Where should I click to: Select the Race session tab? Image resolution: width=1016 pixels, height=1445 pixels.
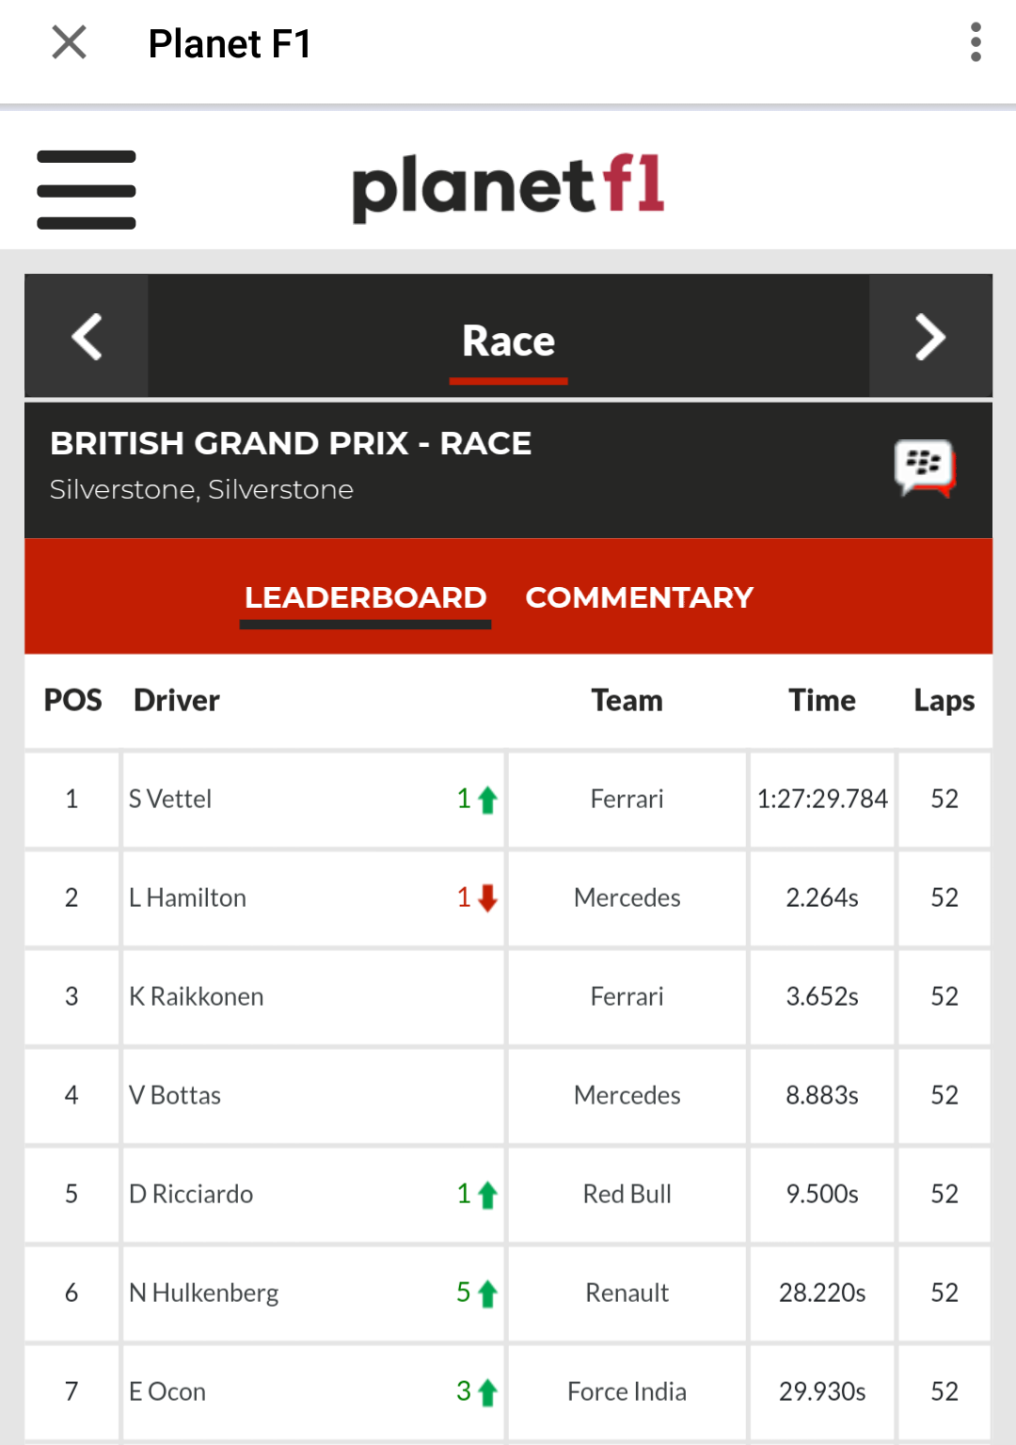[x=508, y=341]
